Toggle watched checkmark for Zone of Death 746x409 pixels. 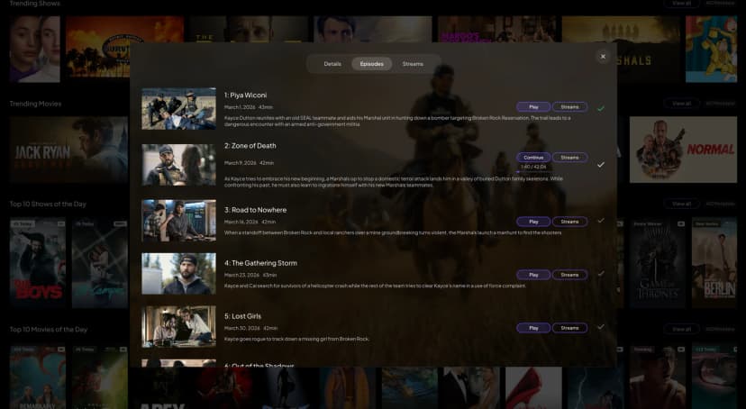[601, 165]
